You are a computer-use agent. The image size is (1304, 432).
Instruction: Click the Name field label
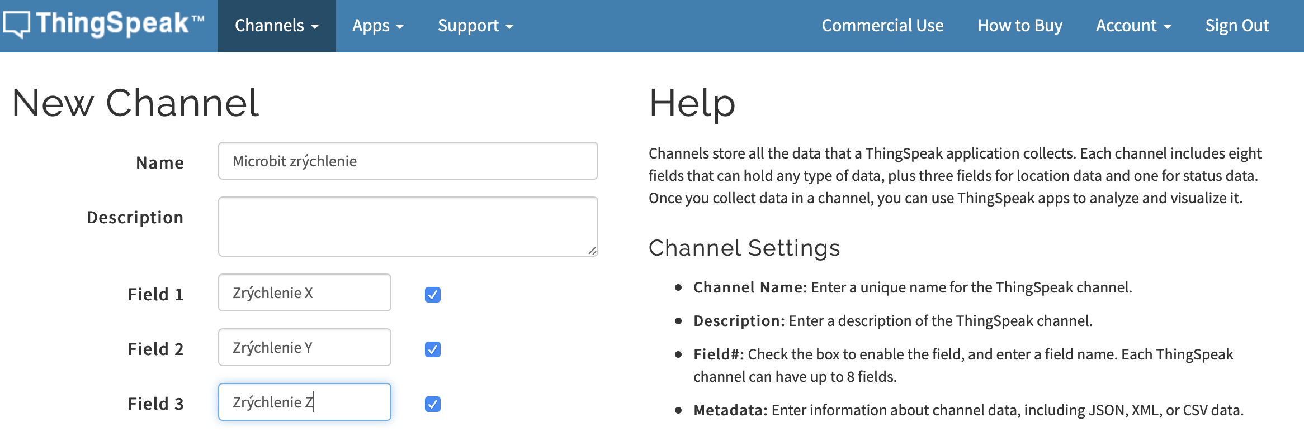pos(160,162)
